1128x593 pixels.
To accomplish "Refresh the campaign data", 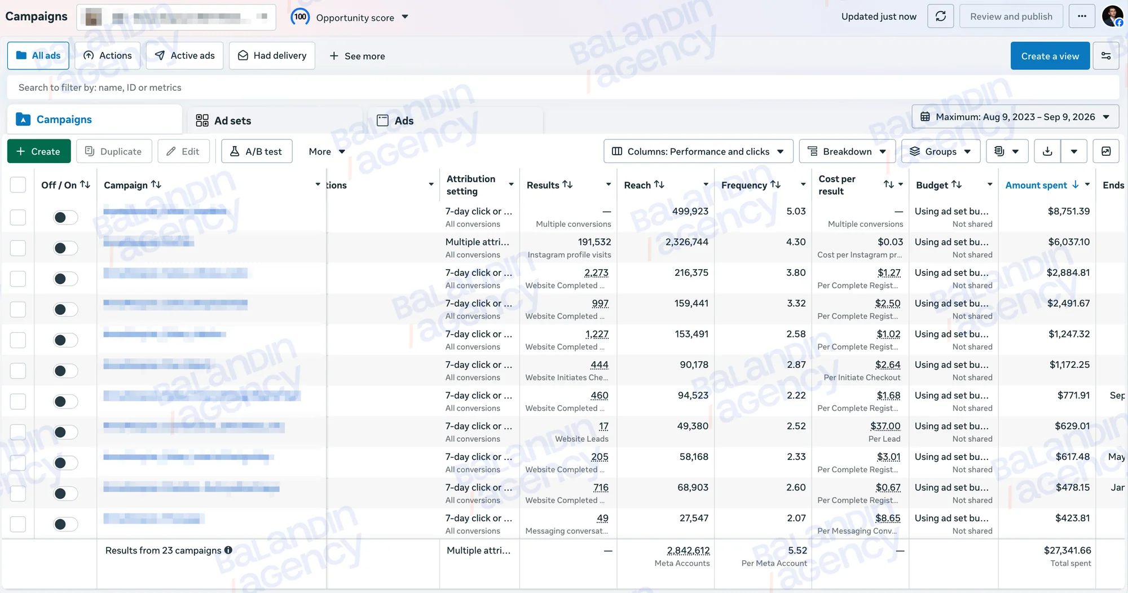I will point(940,16).
